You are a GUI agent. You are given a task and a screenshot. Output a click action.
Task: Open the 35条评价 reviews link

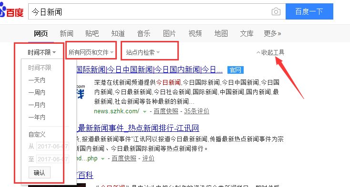pyautogui.click(x=196, y=111)
